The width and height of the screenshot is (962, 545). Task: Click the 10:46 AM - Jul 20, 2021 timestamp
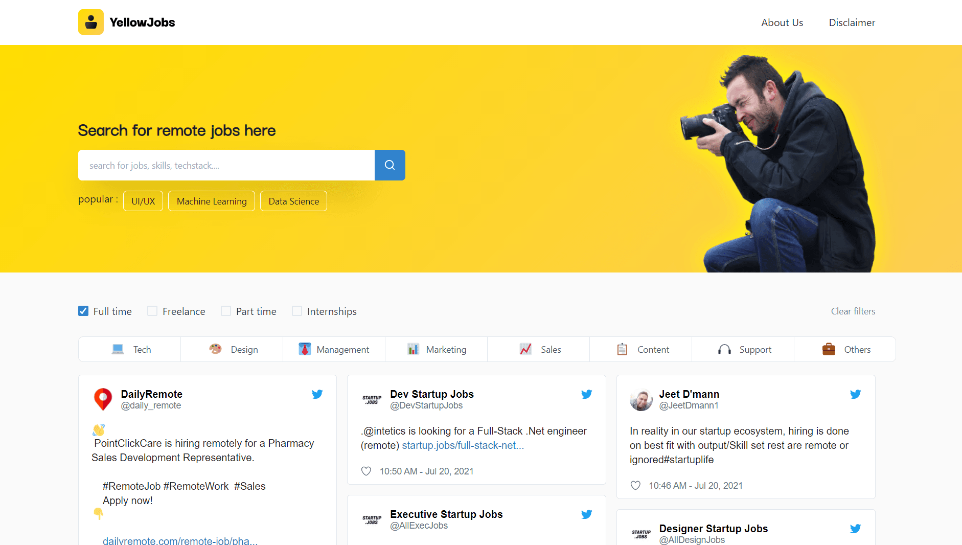coord(696,486)
